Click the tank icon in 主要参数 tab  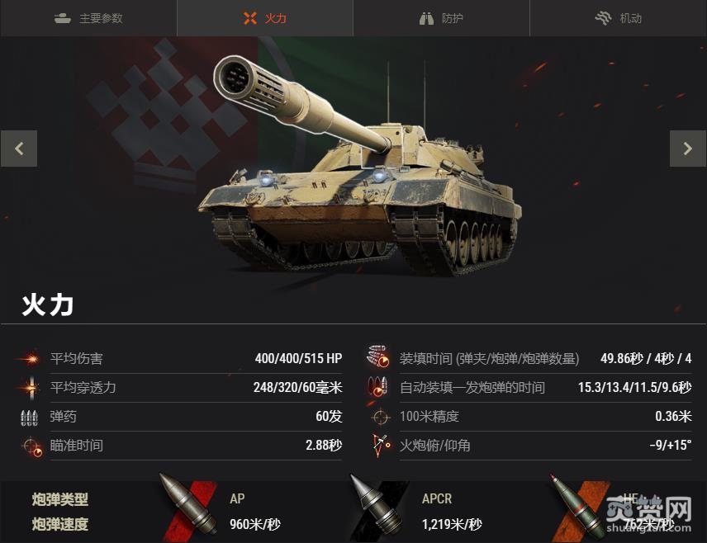click(63, 18)
